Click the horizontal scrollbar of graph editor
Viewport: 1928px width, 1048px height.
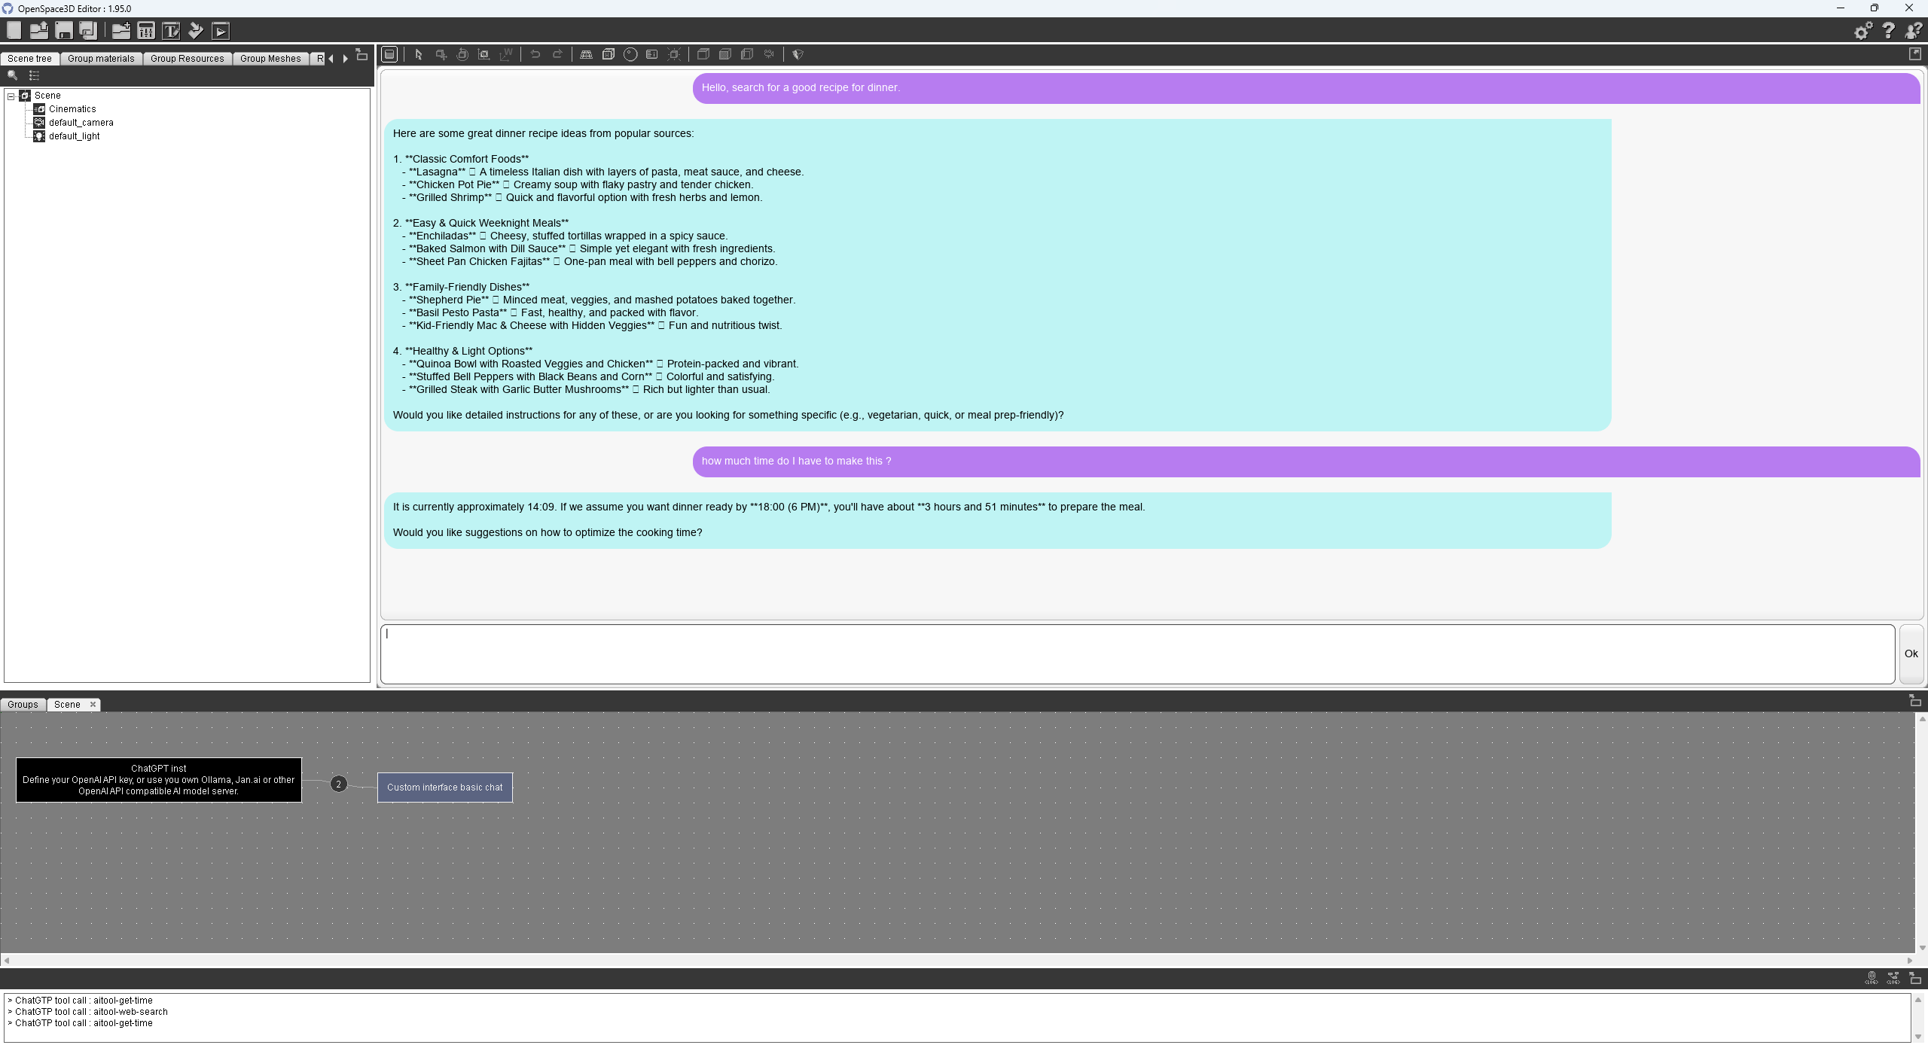tap(956, 960)
